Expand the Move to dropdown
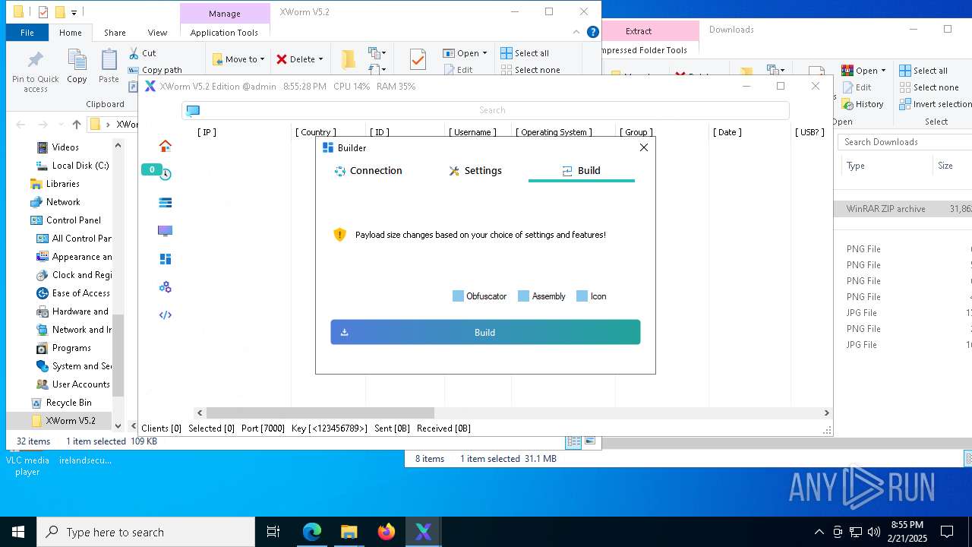The width and height of the screenshot is (972, 547). click(x=262, y=59)
